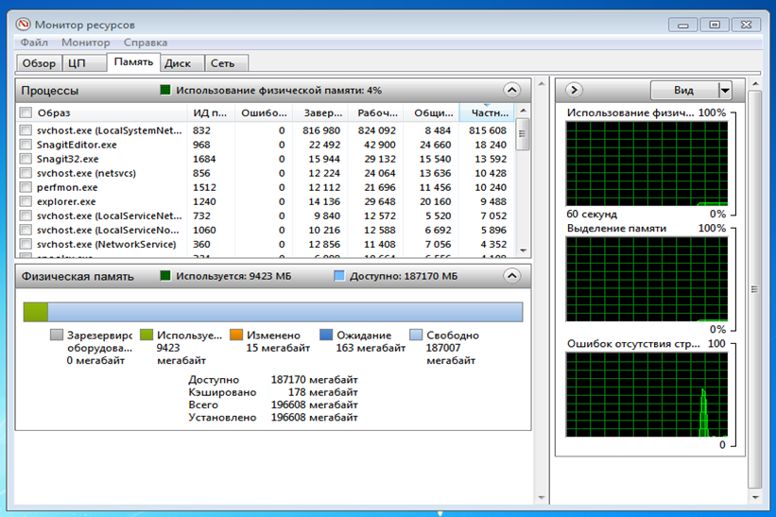Switch to the 'ЦП' tab
Image resolution: width=776 pixels, height=517 pixels.
[x=76, y=63]
